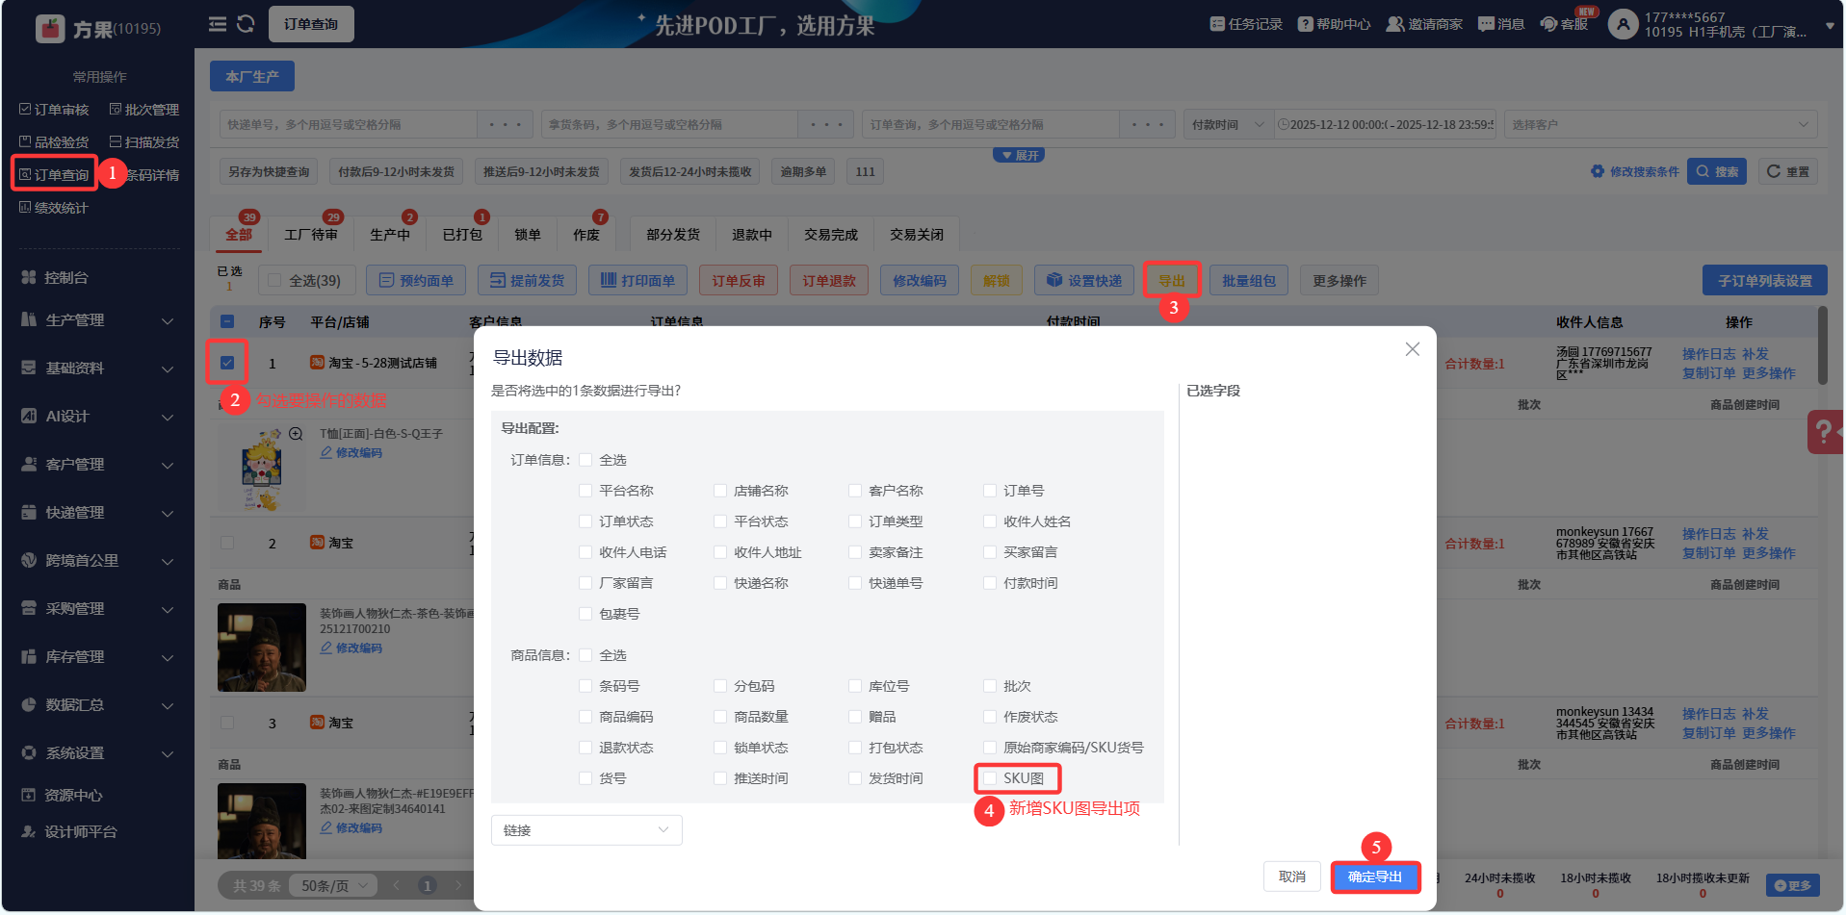Open 设计师平台 in the sidebar
The height and width of the screenshot is (915, 1846).
[x=69, y=832]
